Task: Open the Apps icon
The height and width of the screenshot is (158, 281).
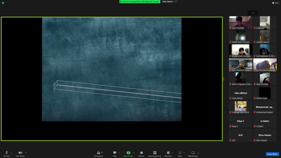Action: click(180, 153)
